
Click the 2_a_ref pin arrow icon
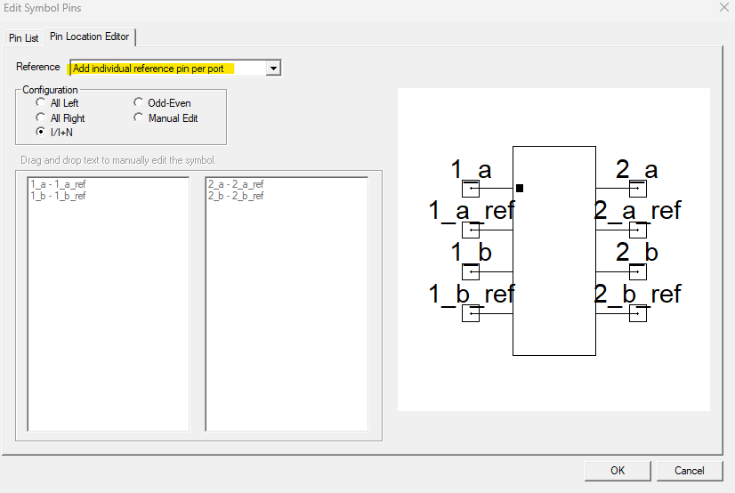[637, 230]
